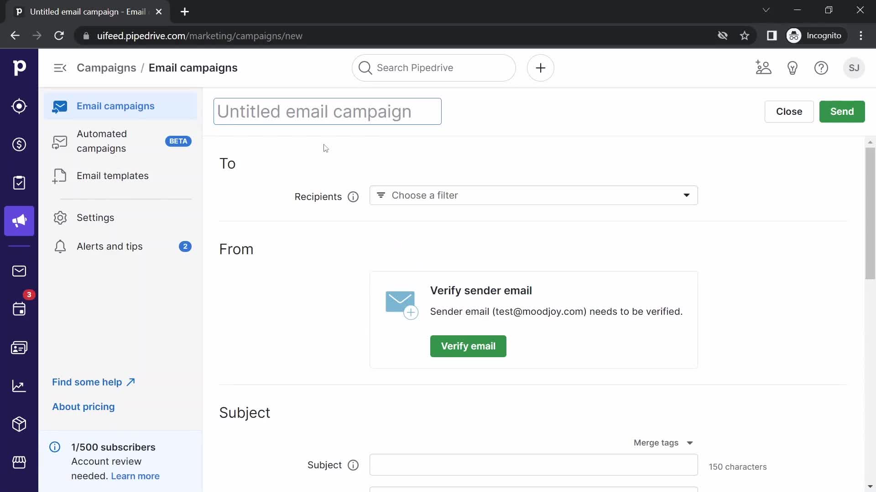Click the Learn more link
Screen dimensions: 876x492
click(x=135, y=476)
